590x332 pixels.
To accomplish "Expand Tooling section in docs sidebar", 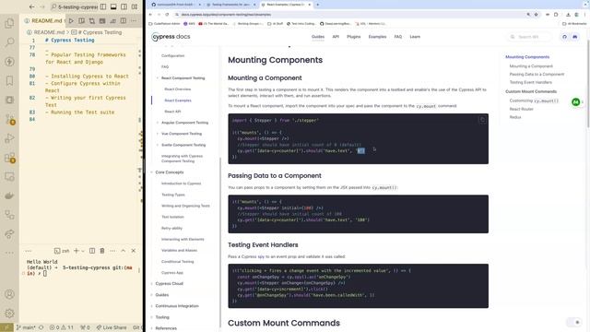I will 151,317.
